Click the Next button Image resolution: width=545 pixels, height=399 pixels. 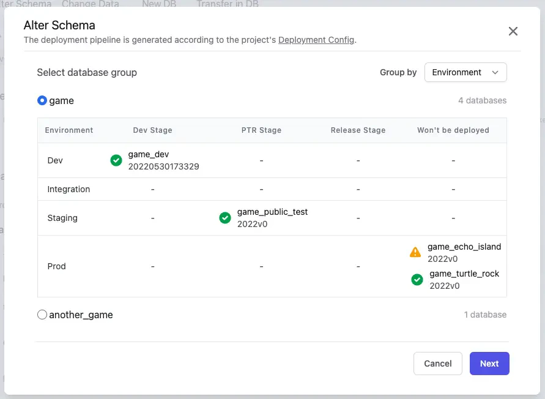point(489,364)
